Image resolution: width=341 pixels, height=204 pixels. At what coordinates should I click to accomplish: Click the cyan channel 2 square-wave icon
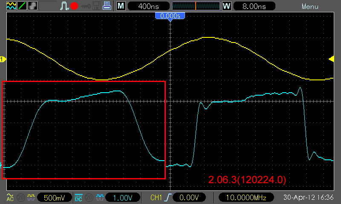100,197
